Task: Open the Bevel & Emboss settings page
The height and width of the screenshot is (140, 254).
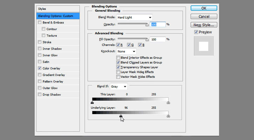Action: [53, 23]
